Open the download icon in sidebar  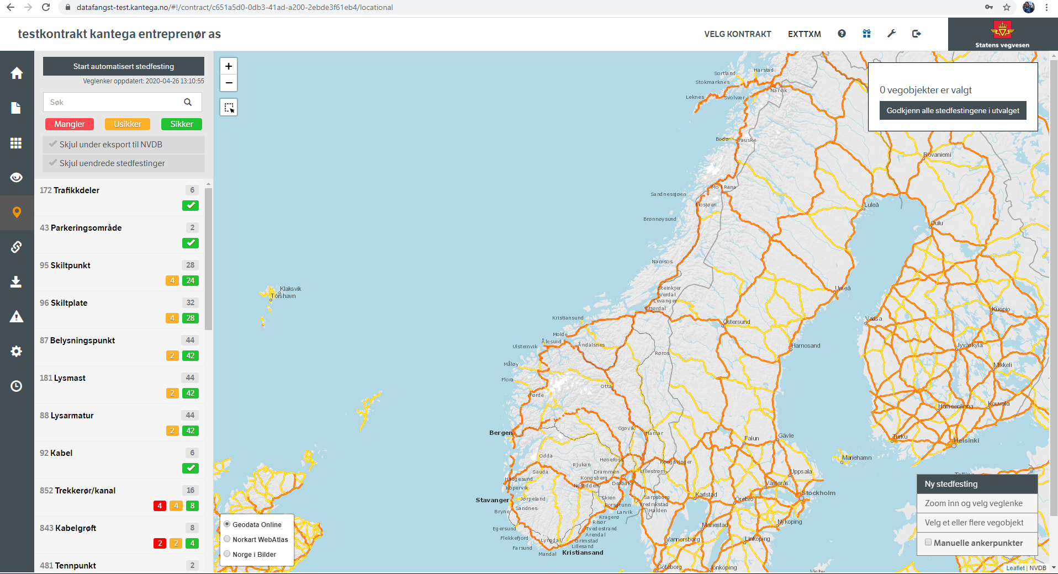pos(17,282)
